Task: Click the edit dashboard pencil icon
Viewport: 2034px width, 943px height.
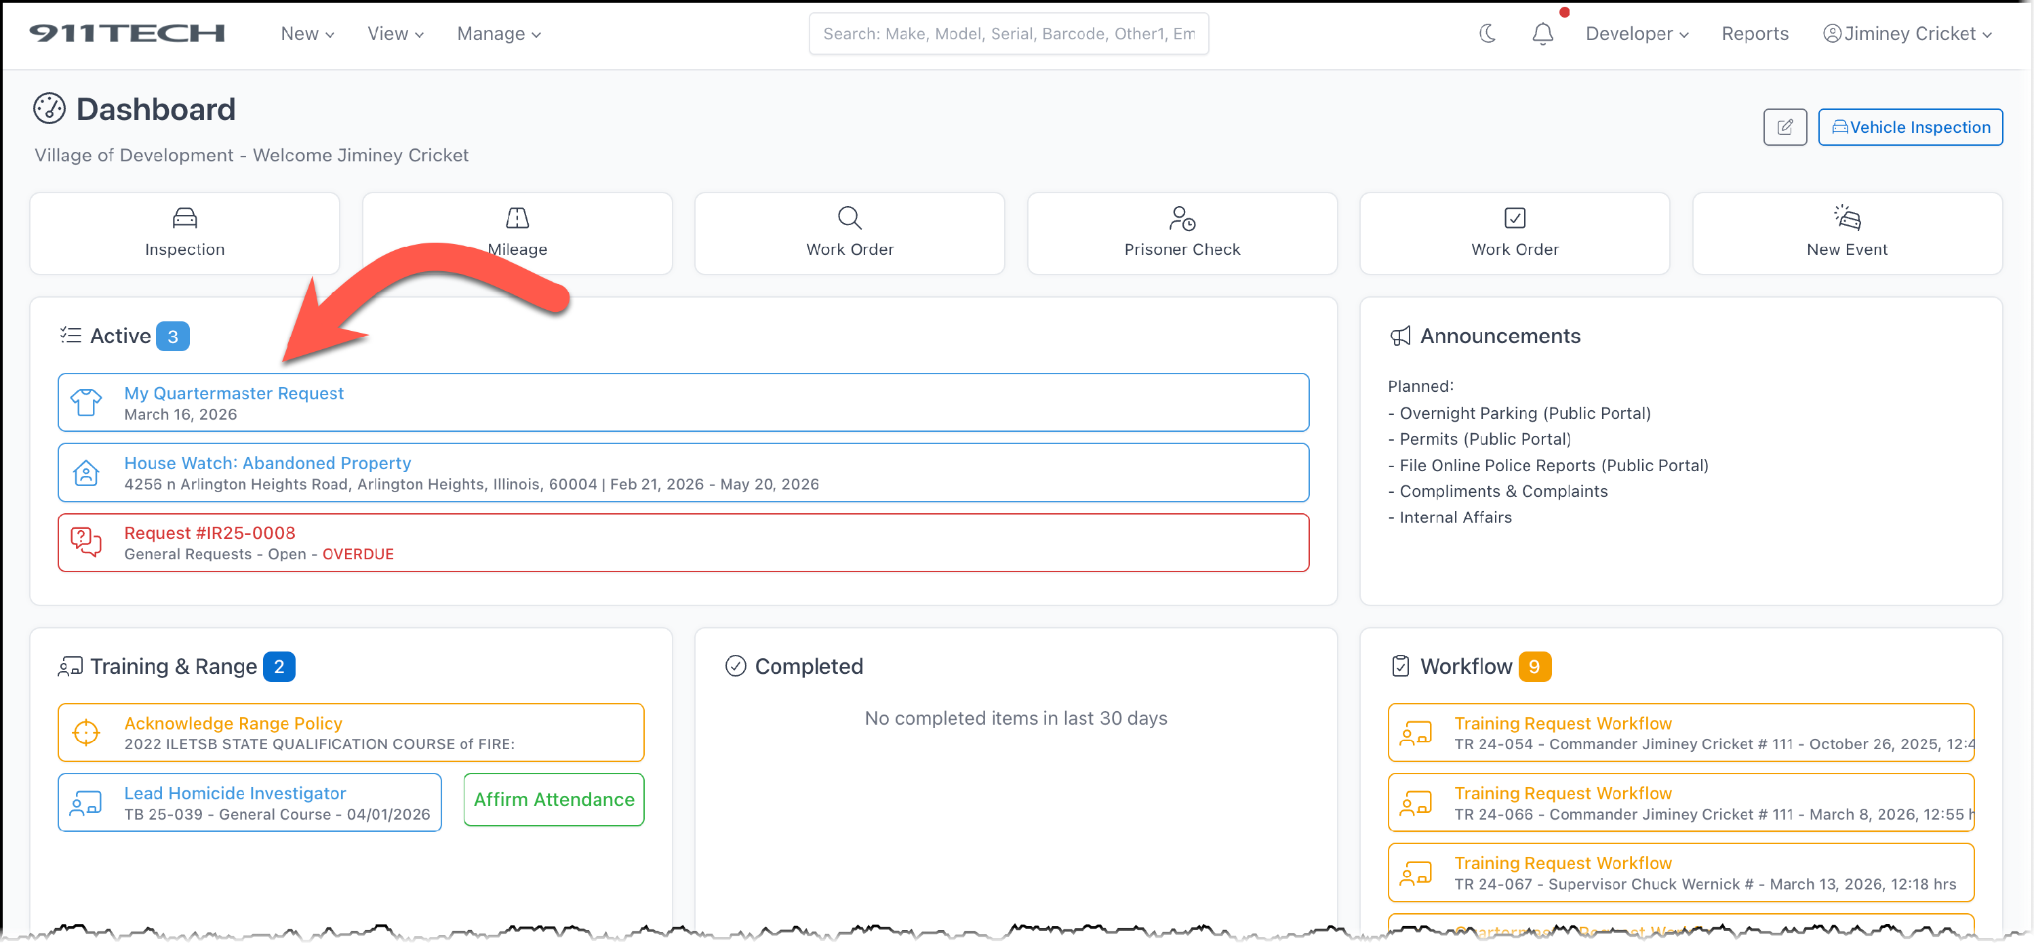Action: click(1784, 127)
